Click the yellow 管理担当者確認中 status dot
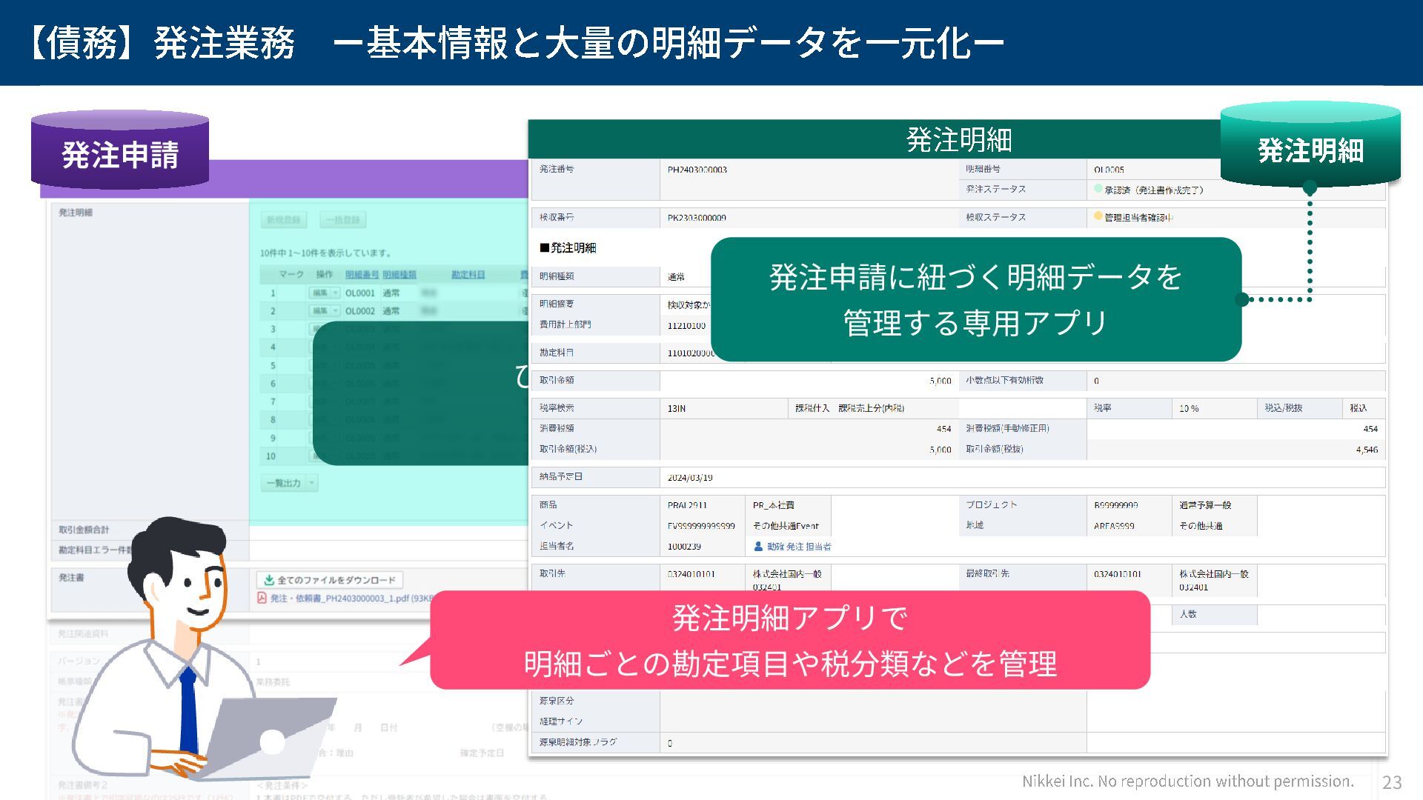 1098,216
